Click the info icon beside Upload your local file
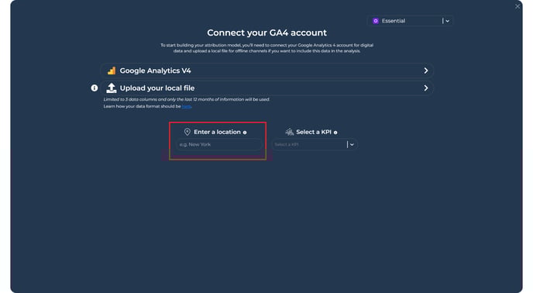The width and height of the screenshot is (533, 293). (95, 88)
